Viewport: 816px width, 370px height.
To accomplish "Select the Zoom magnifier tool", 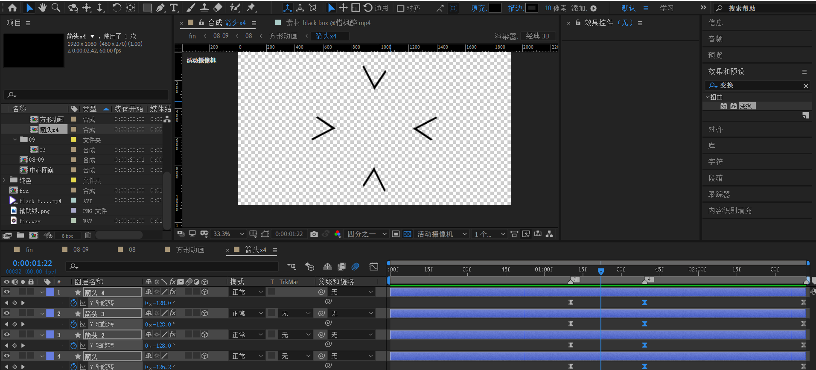I will click(56, 8).
